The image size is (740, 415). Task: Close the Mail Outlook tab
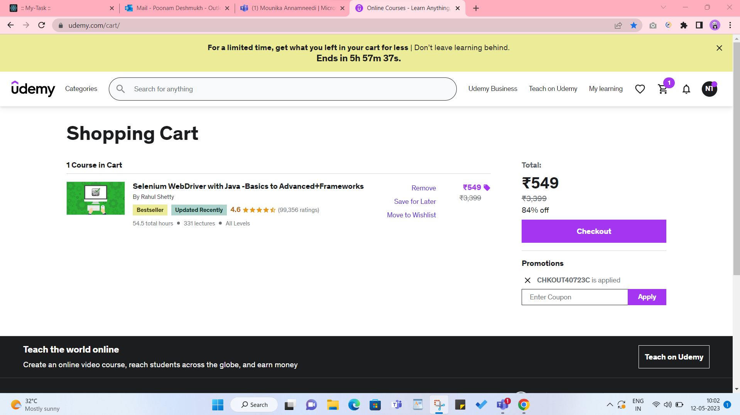(227, 8)
